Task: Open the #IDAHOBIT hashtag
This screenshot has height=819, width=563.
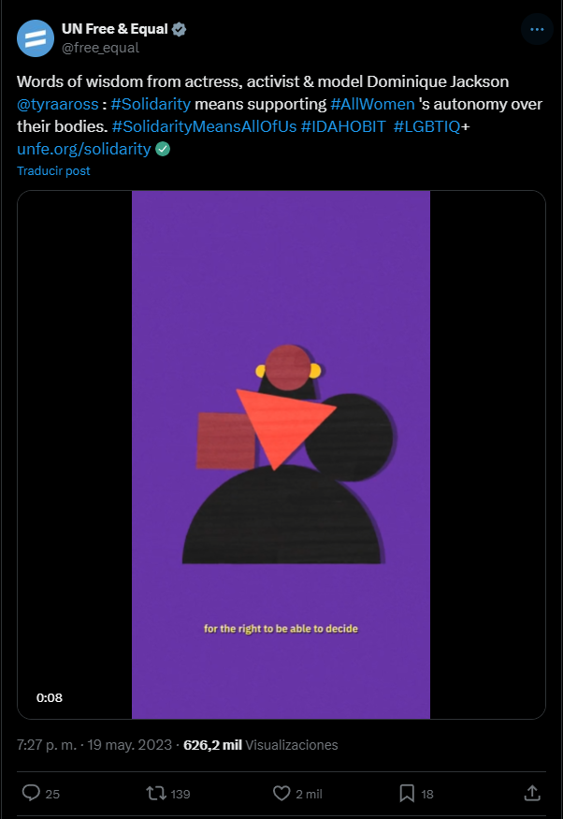Action: pyautogui.click(x=343, y=126)
